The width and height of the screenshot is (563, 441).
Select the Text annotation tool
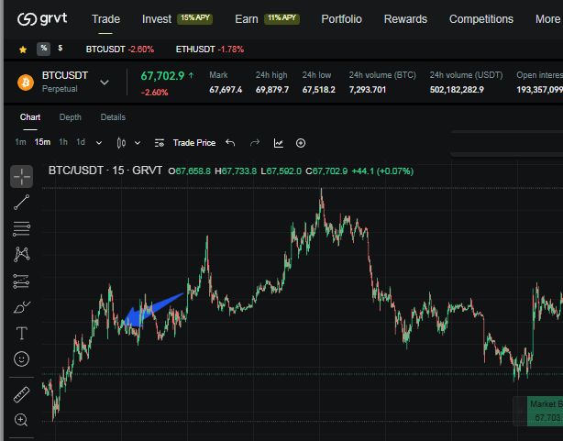[21, 333]
